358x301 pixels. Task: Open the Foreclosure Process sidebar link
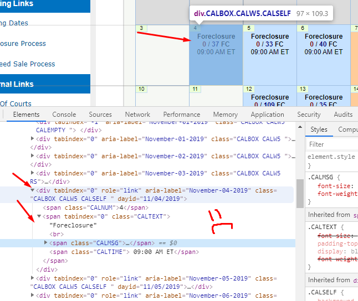23,44
